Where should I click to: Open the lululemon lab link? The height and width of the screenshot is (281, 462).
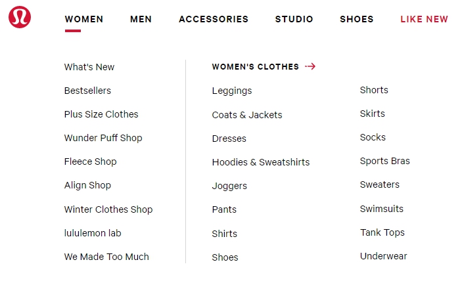(x=93, y=233)
